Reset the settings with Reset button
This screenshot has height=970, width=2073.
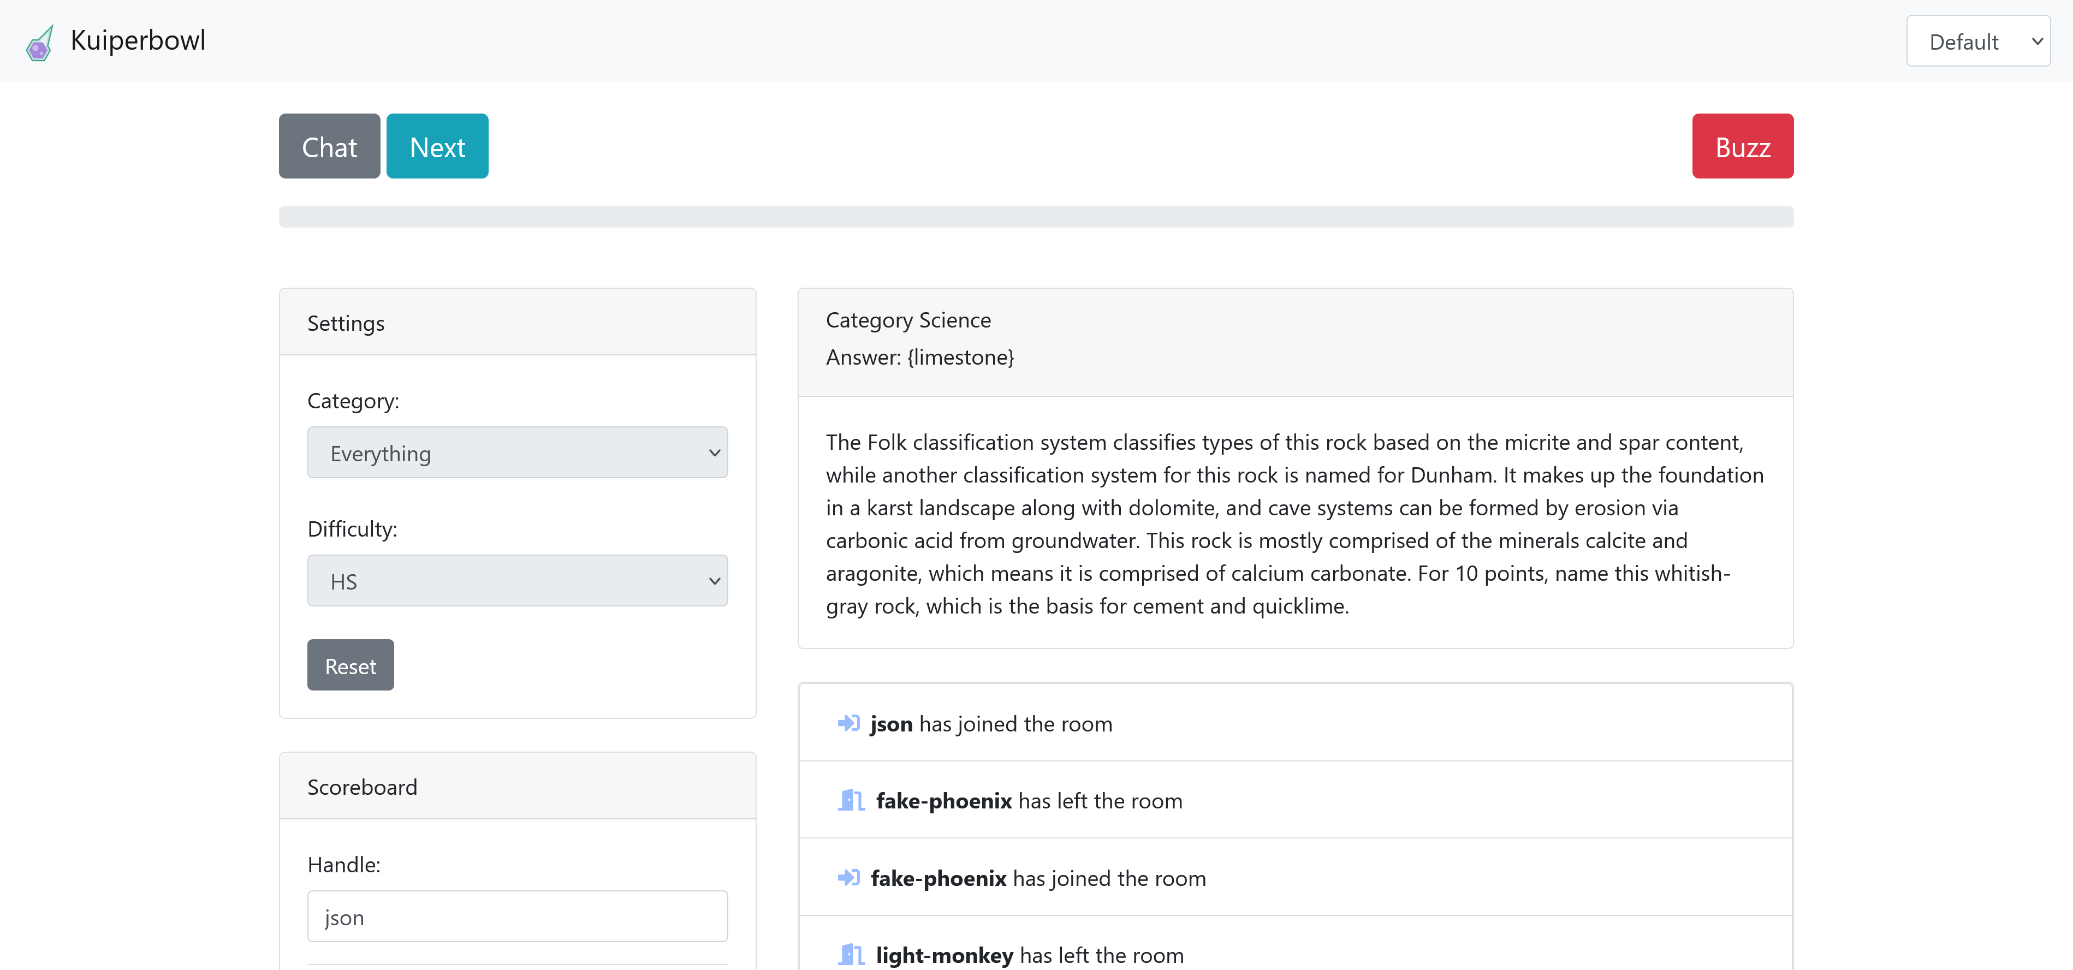point(350,665)
